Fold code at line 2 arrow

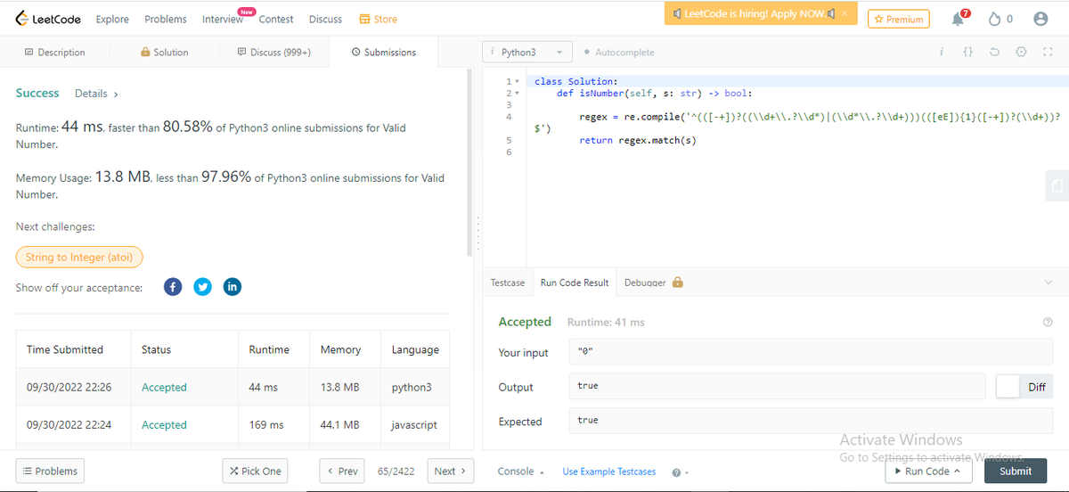click(518, 93)
